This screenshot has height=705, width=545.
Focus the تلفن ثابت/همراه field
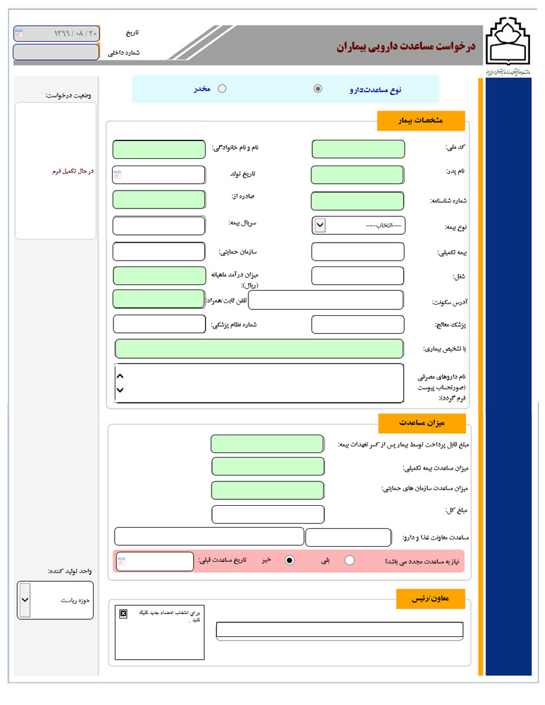(159, 299)
